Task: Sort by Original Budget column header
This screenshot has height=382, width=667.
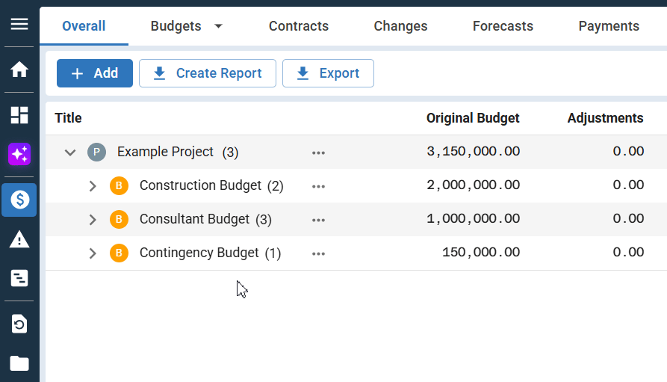Action: tap(473, 118)
